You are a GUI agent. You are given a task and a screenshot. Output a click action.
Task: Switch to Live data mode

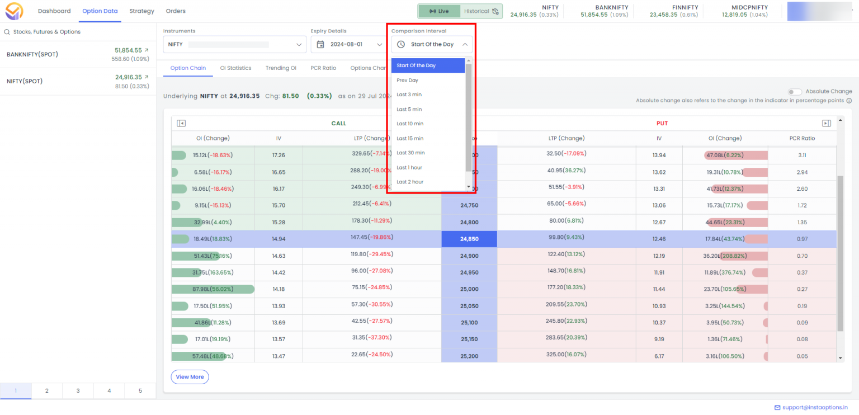click(440, 11)
